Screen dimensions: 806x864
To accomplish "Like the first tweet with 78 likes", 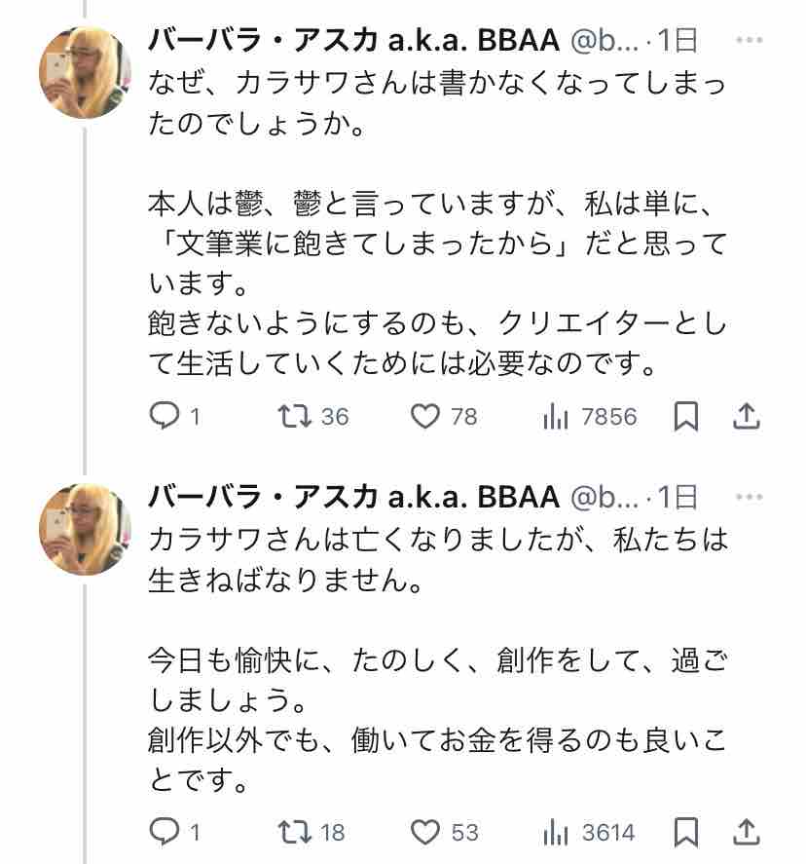I will coord(424,417).
